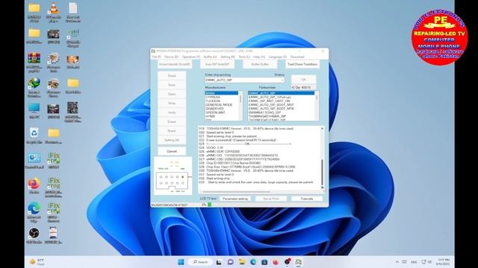
Task: Click the Parameter setting button
Action: tap(235, 199)
